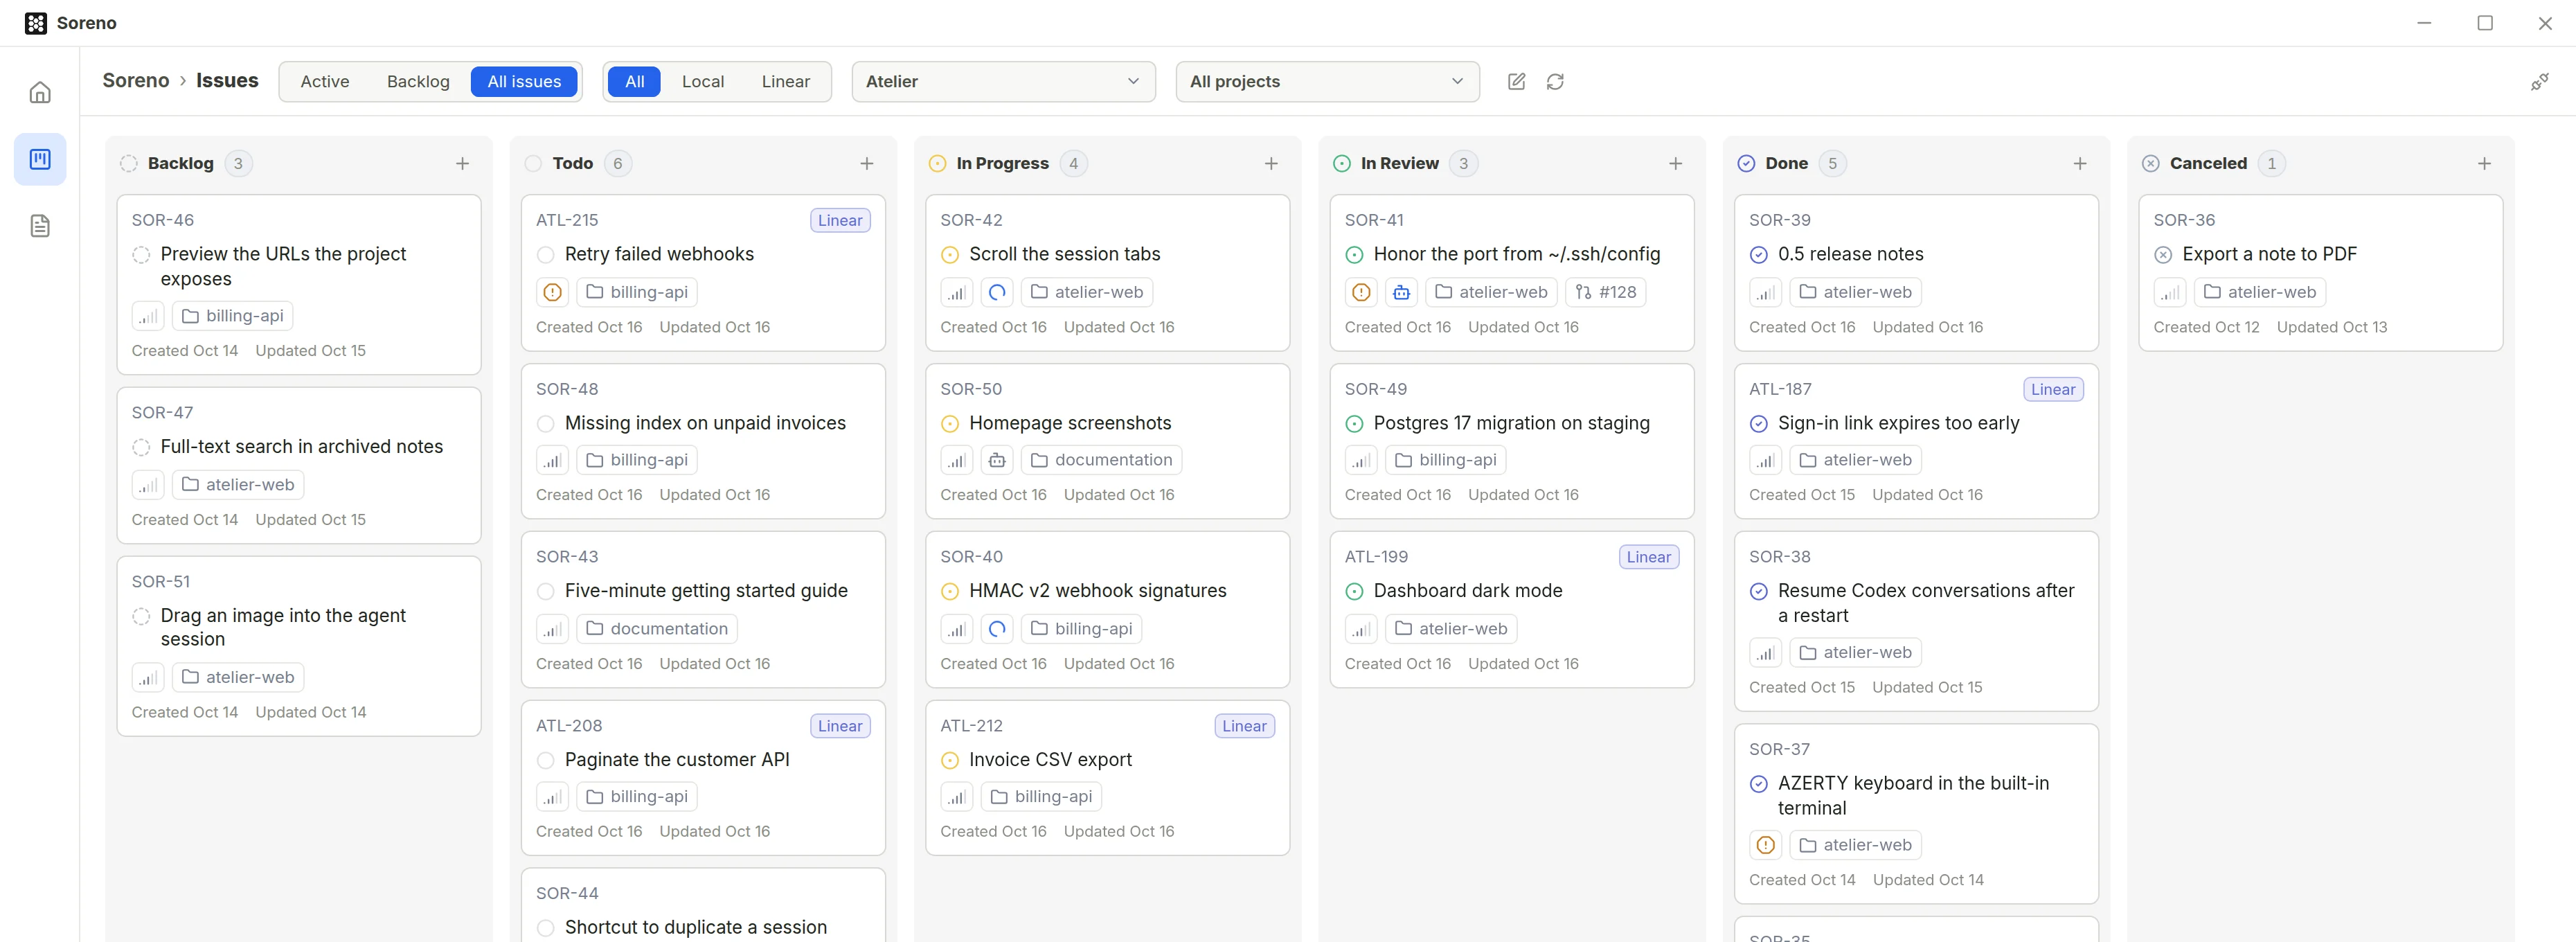Click the urgent priority icon on SOR-37

[x=1766, y=845]
